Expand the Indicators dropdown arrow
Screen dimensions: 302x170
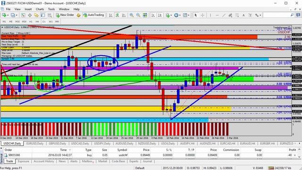click(x=171, y=15)
